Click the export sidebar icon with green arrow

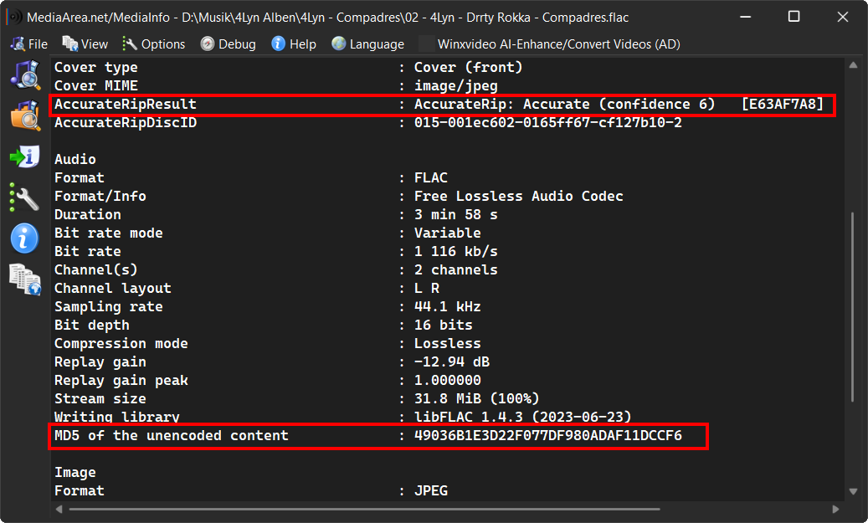(x=25, y=156)
